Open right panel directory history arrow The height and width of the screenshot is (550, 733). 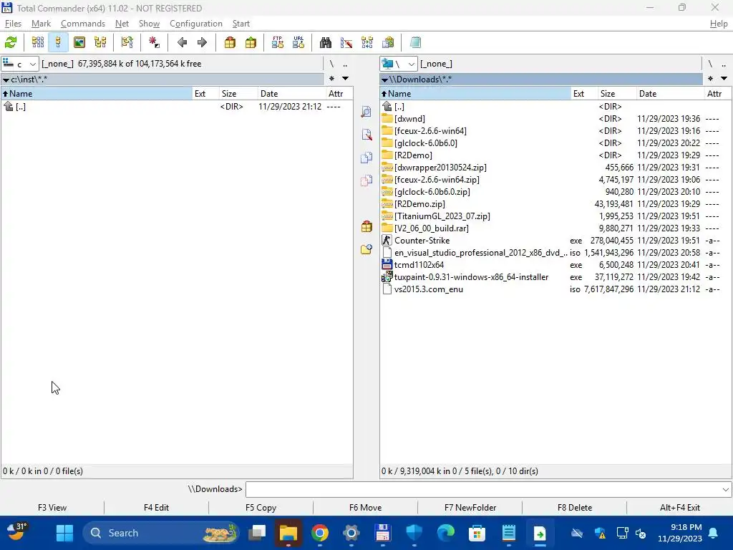point(724,79)
